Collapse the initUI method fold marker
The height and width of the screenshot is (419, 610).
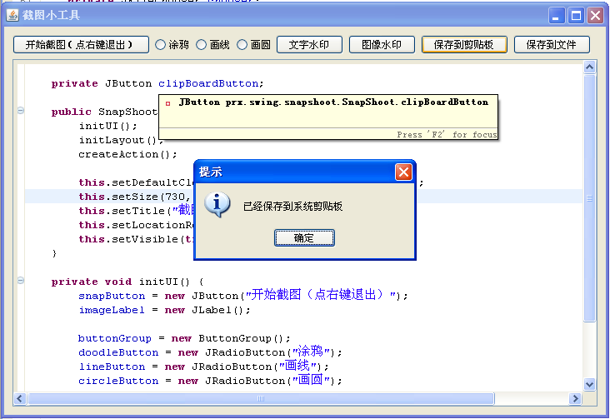point(21,281)
